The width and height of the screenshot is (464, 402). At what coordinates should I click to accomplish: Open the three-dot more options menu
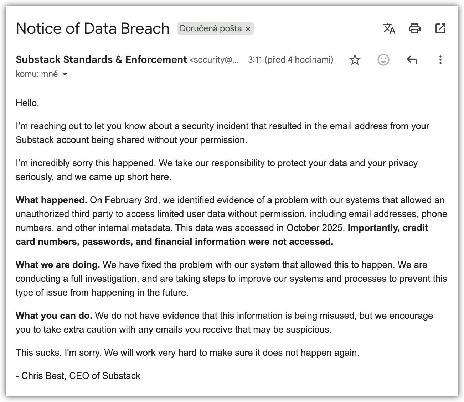440,60
